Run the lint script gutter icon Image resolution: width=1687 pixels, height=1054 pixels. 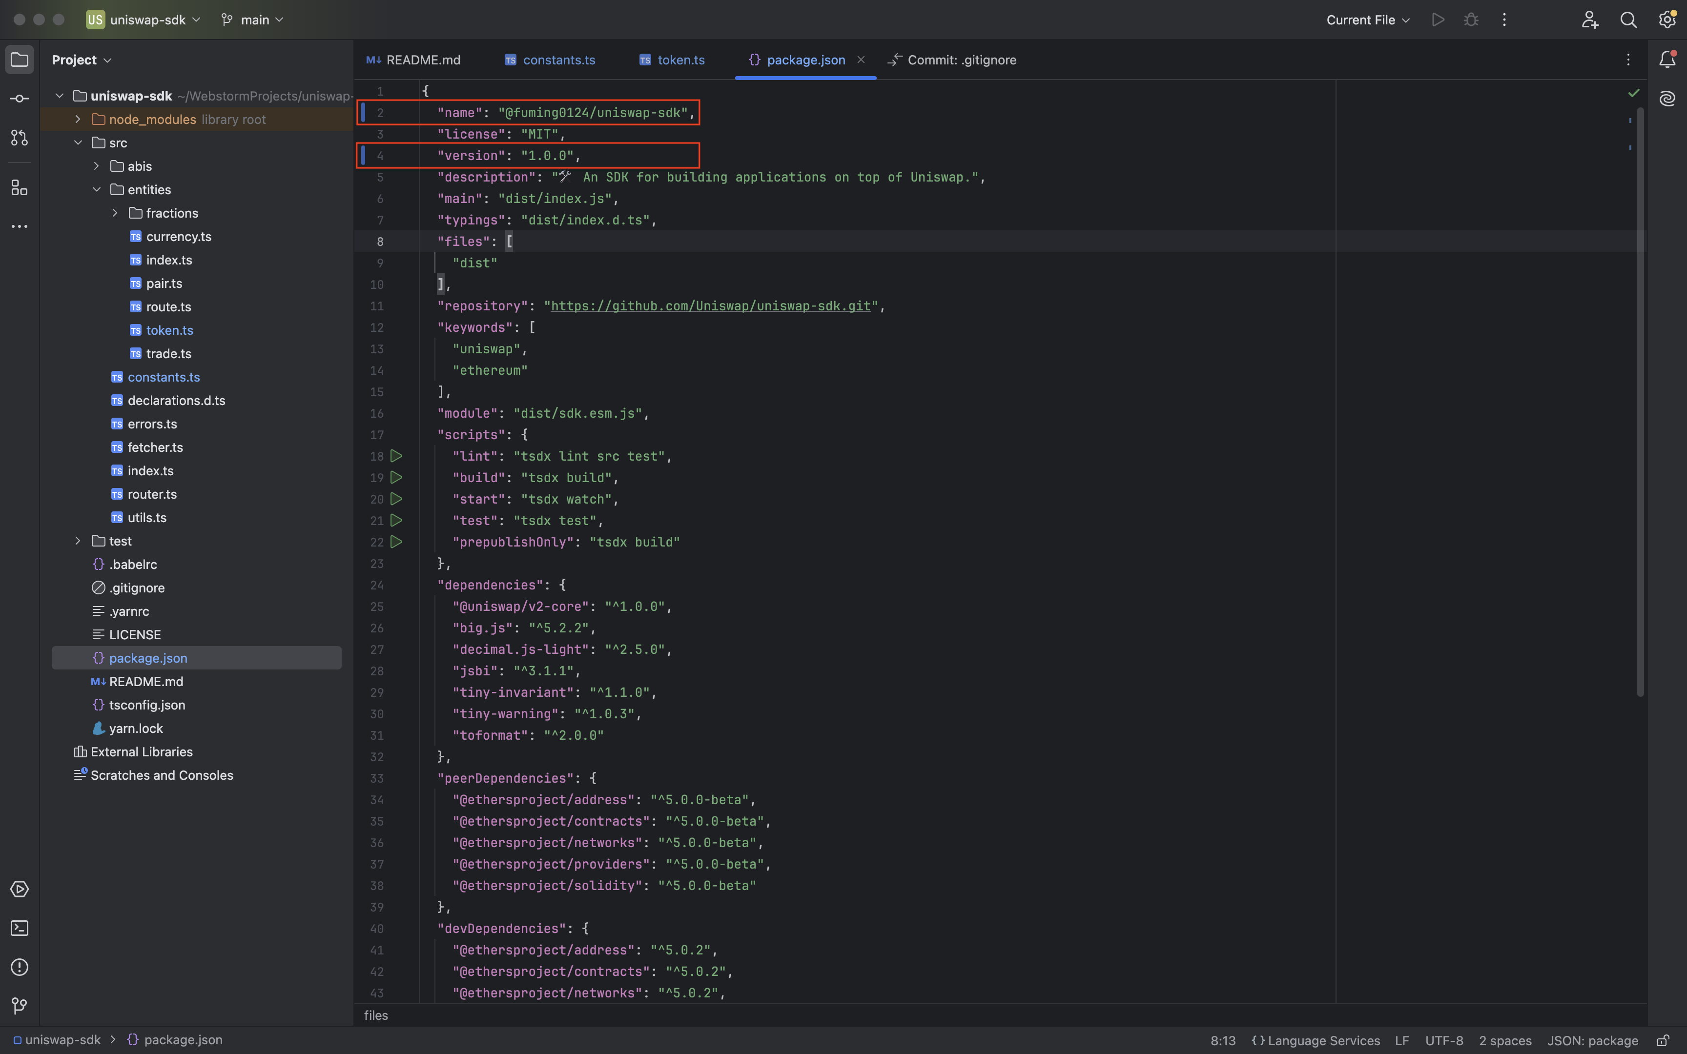(x=396, y=456)
